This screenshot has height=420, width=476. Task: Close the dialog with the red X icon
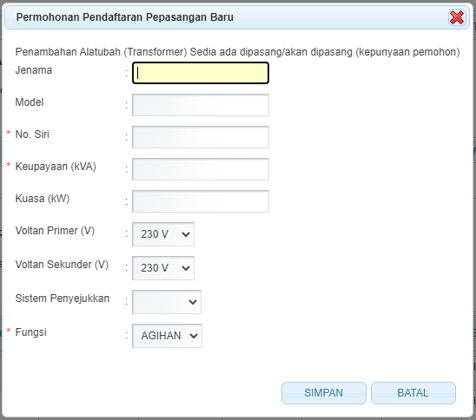tap(457, 17)
